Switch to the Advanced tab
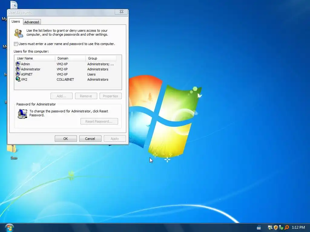310x232 pixels. (31, 22)
